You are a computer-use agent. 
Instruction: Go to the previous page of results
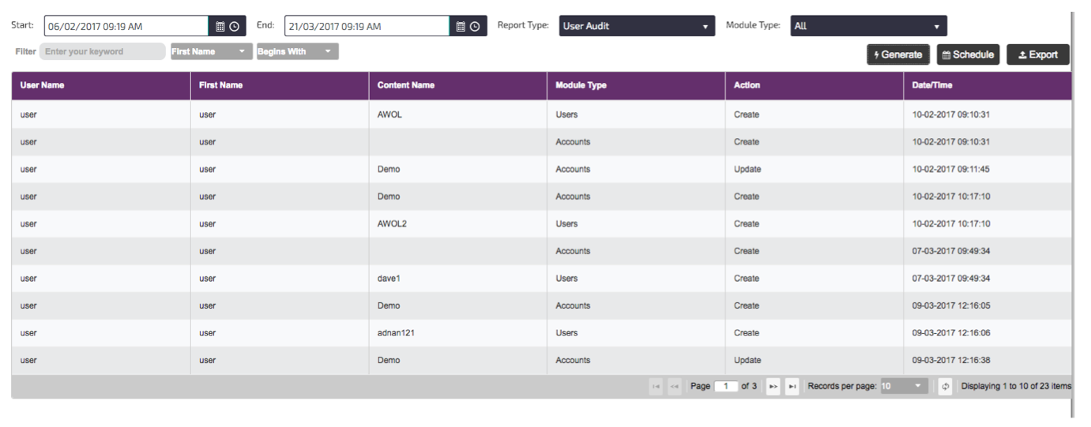(x=674, y=387)
